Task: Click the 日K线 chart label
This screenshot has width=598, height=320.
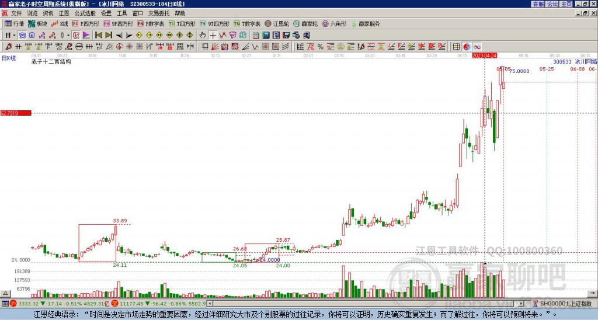Action: click(8, 58)
